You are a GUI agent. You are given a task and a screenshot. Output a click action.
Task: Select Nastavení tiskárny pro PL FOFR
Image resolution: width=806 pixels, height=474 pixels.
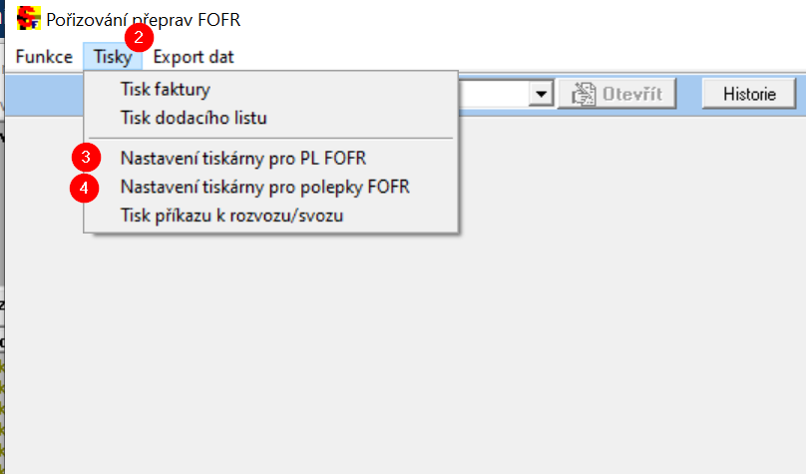[249, 158]
